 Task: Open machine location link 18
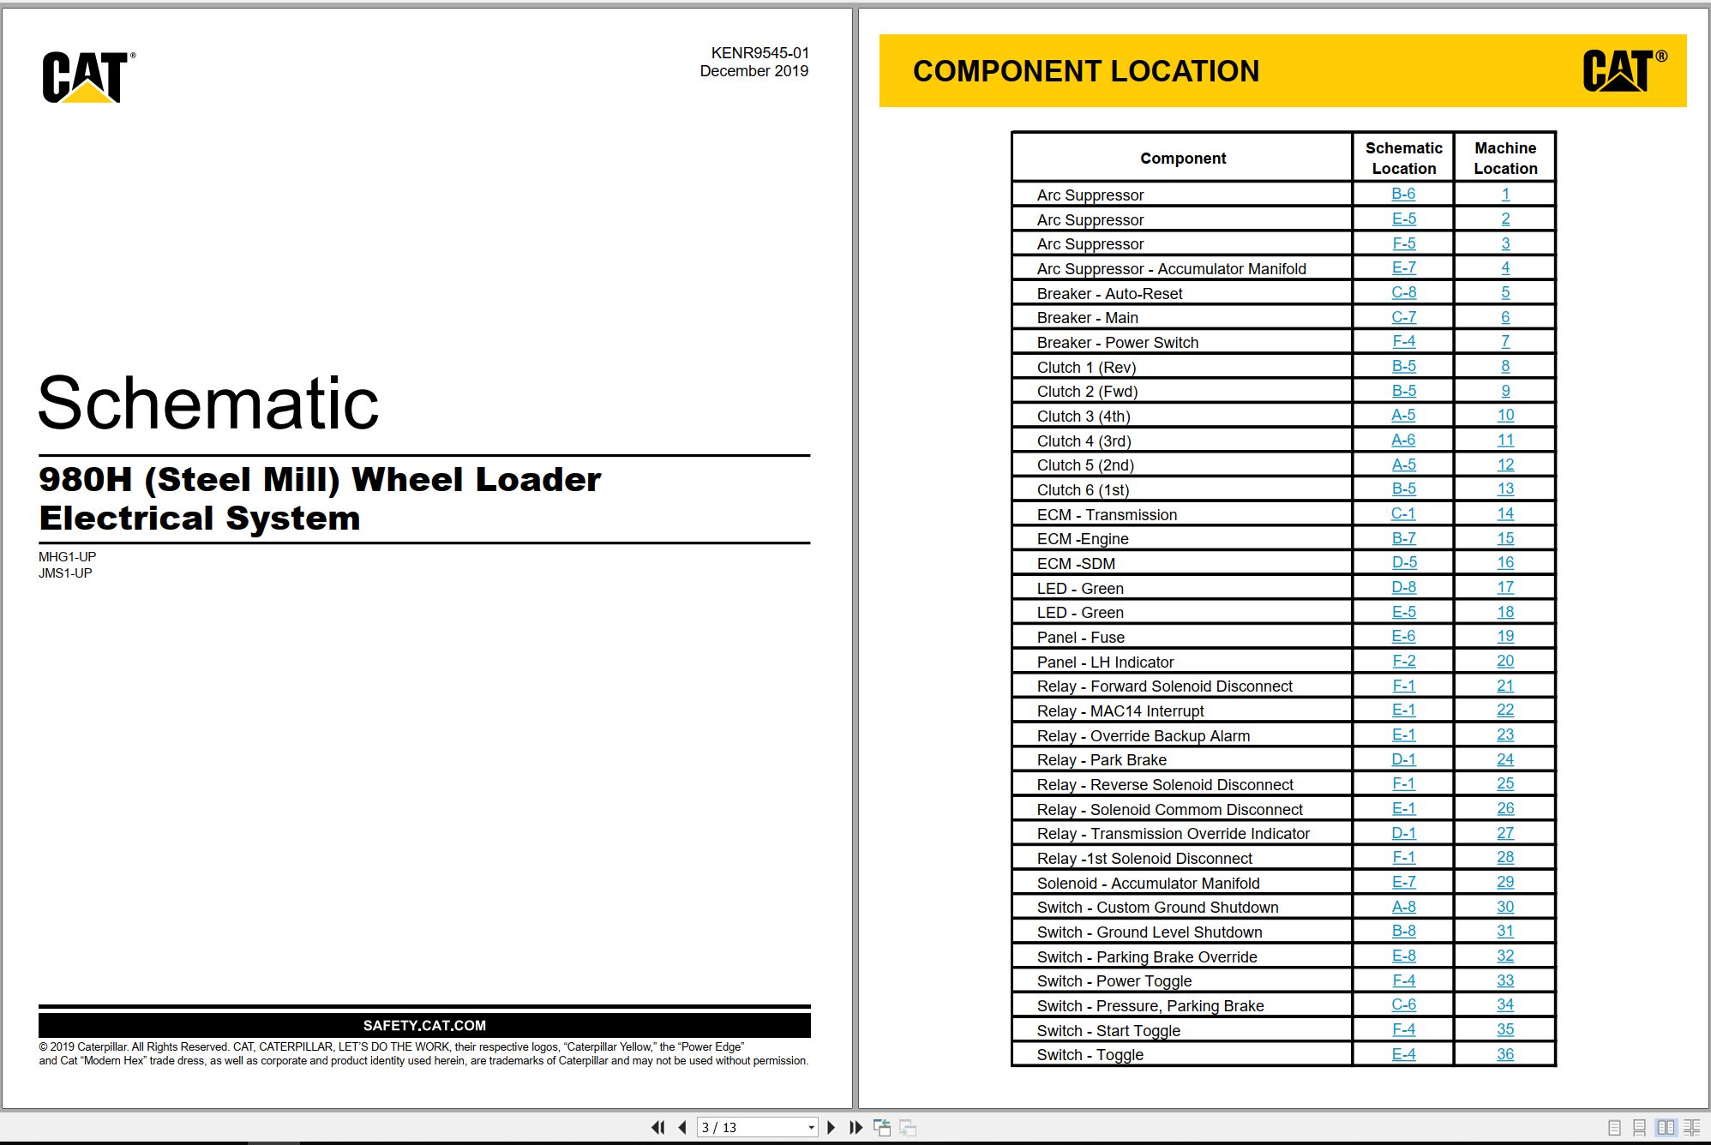[1505, 612]
